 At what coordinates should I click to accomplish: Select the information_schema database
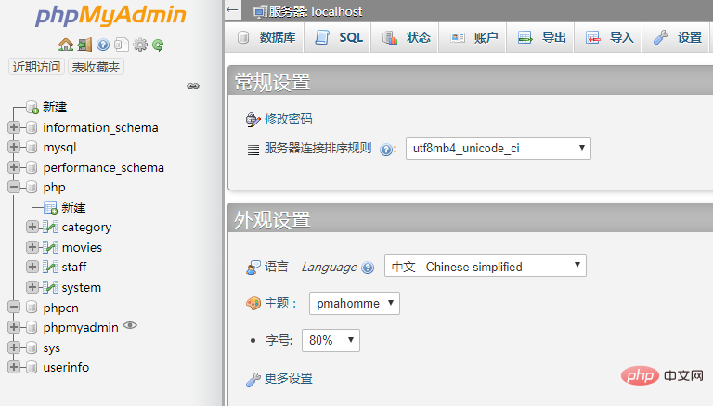(100, 127)
